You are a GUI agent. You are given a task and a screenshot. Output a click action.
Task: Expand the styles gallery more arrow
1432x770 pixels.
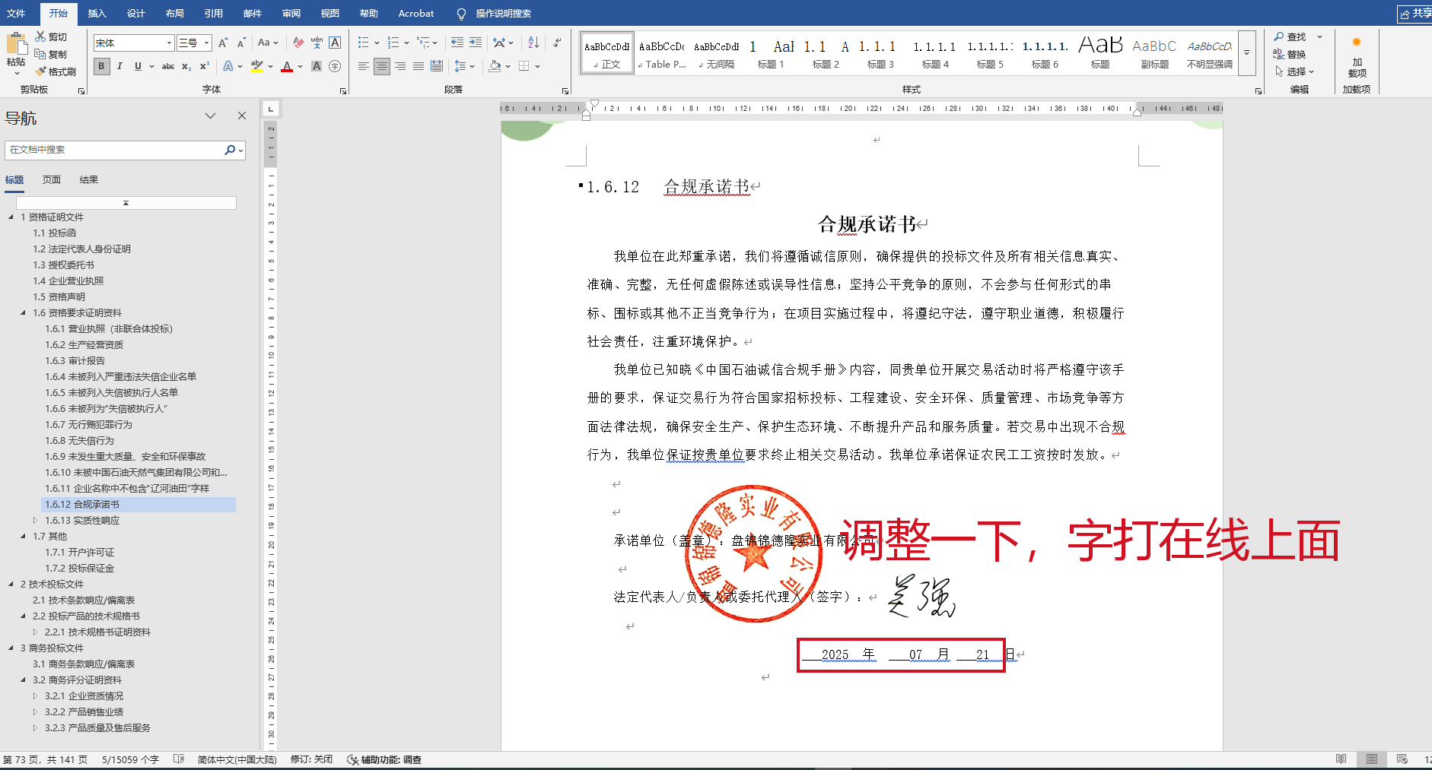click(1247, 53)
